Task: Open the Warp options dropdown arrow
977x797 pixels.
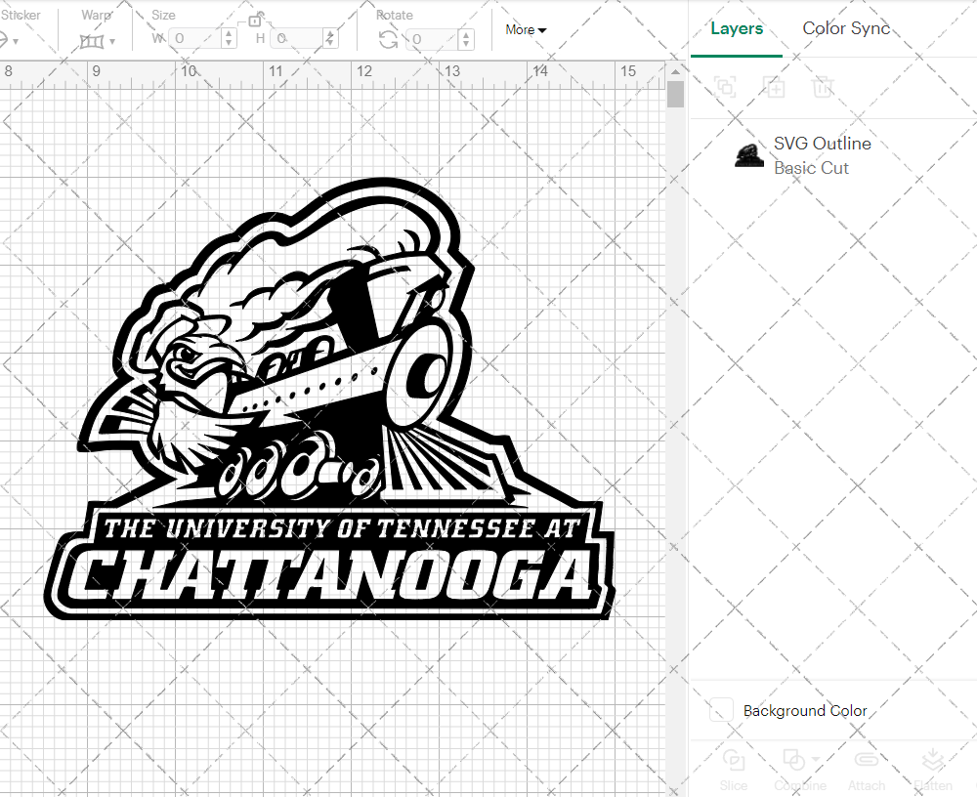Action: (111, 41)
